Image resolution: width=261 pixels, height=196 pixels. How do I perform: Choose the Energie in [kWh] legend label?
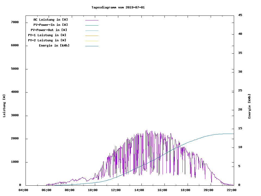pyautogui.click(x=54, y=45)
